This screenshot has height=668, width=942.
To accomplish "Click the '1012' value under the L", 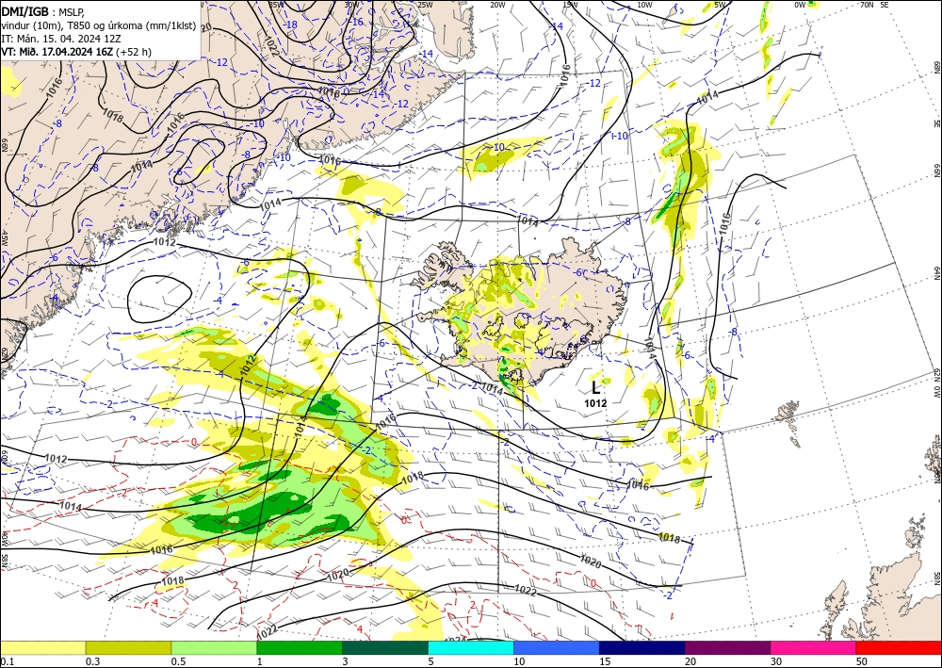I will pyautogui.click(x=595, y=403).
